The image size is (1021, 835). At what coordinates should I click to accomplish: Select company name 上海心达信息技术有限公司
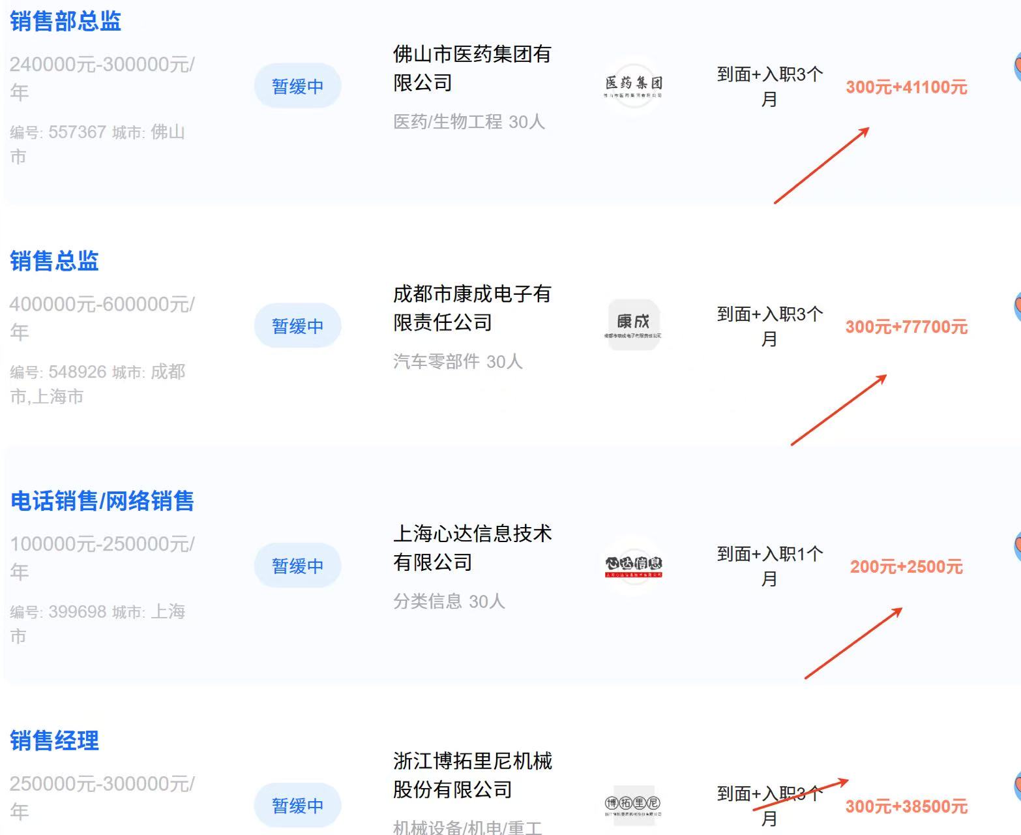coord(472,548)
